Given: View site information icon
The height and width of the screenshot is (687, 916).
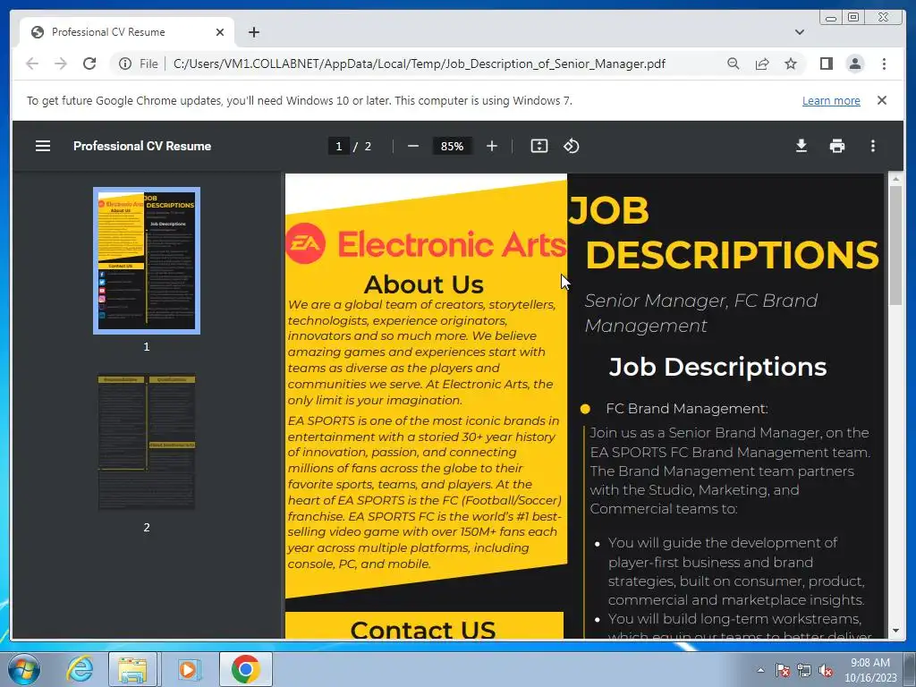Looking at the screenshot, I should (125, 64).
